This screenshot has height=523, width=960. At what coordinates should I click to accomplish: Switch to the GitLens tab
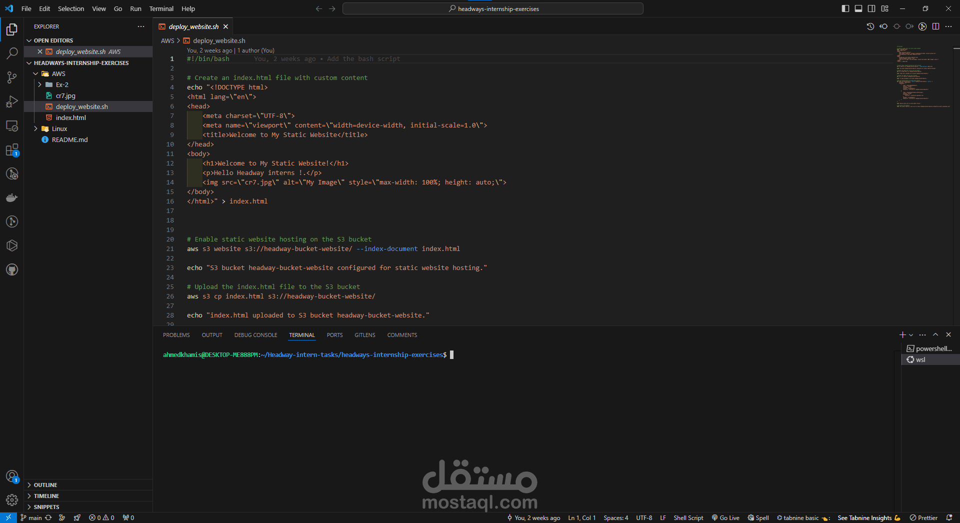pos(365,335)
